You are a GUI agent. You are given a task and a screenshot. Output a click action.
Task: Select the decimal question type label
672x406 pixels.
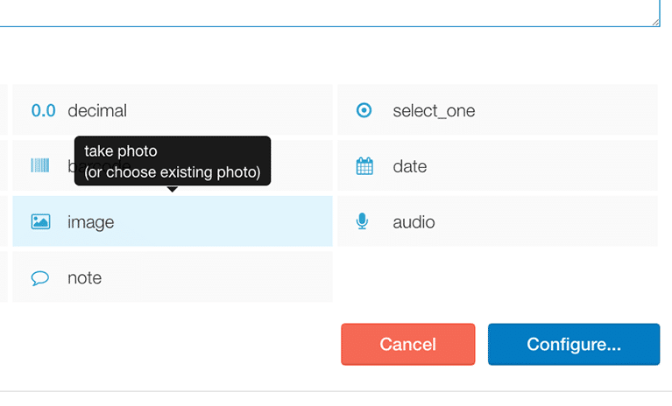(x=97, y=111)
